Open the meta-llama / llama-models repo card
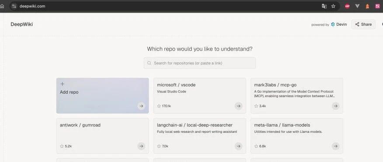Viewport: 383px width, 162px height. click(297, 136)
